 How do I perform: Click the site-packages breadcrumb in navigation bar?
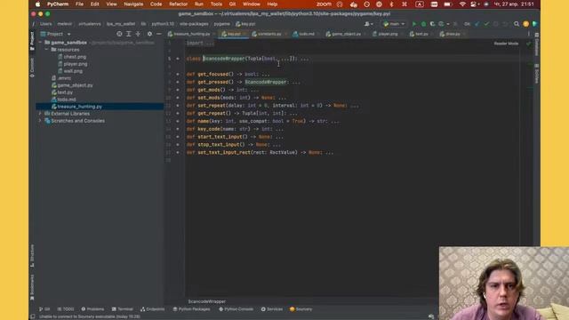[194, 24]
